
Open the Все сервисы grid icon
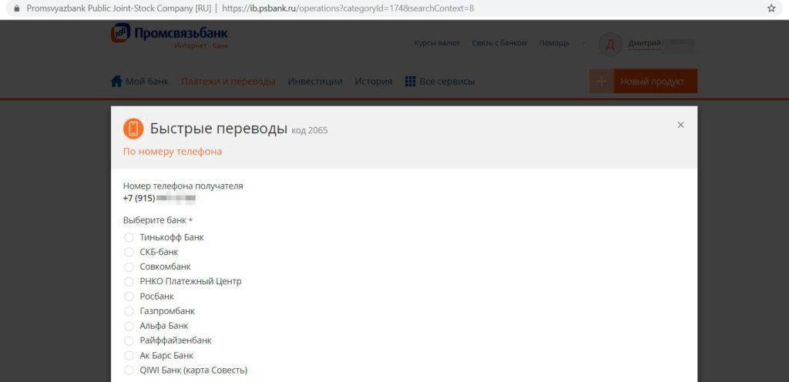point(410,81)
